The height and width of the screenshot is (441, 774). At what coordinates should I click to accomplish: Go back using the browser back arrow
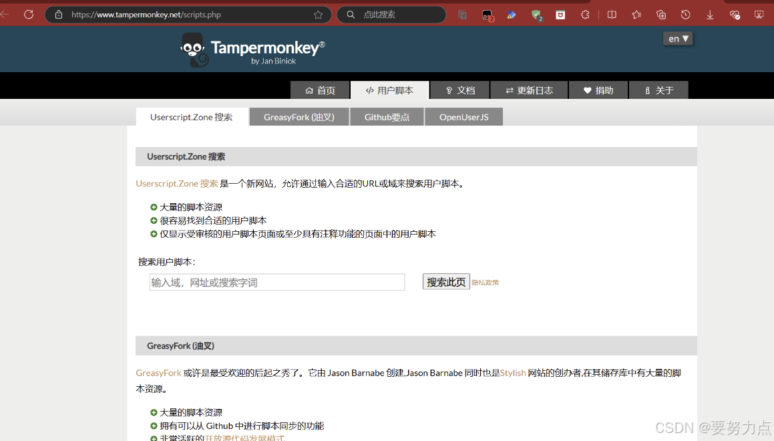tap(5, 14)
